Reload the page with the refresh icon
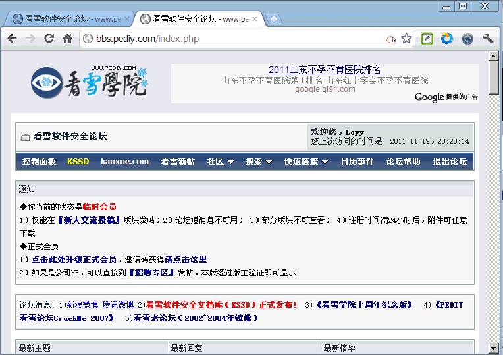Image resolution: width=503 pixels, height=355 pixels. point(49,39)
